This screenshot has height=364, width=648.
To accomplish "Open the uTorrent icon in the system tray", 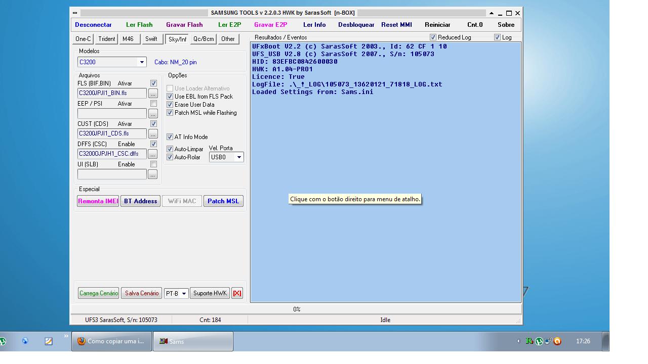I will click(x=539, y=341).
